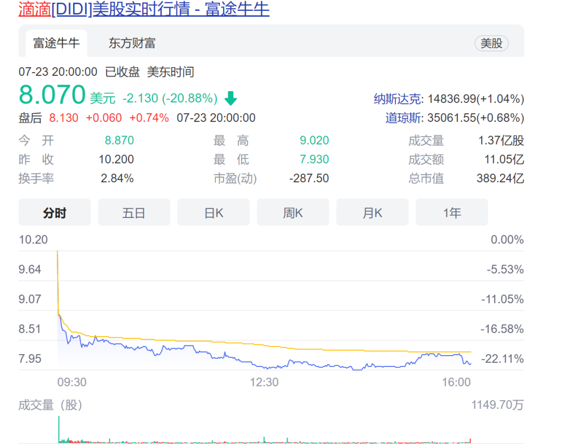Click the timestamp 07-23 20:00:00 已收盘

click(x=79, y=72)
